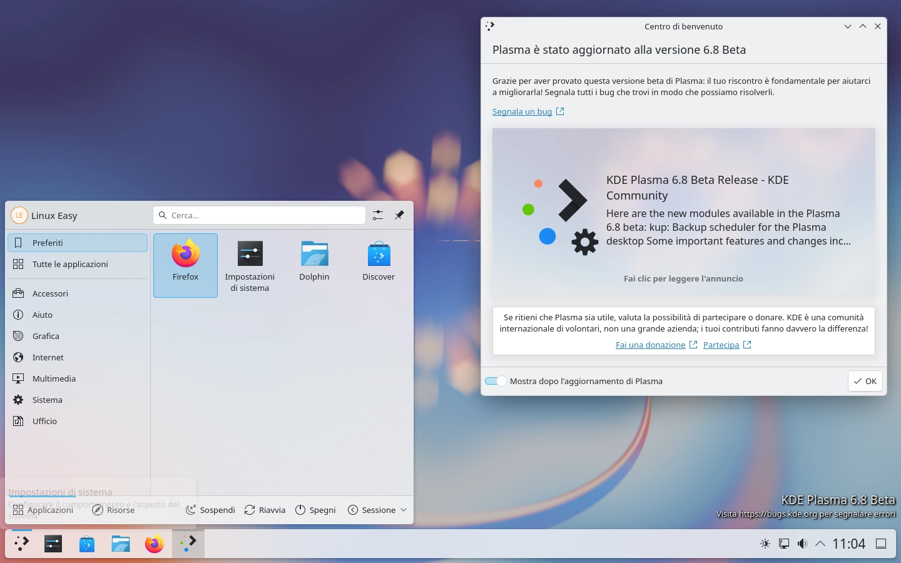The width and height of the screenshot is (901, 563).
Task: Open network connections tray icon
Action: pyautogui.click(x=783, y=544)
